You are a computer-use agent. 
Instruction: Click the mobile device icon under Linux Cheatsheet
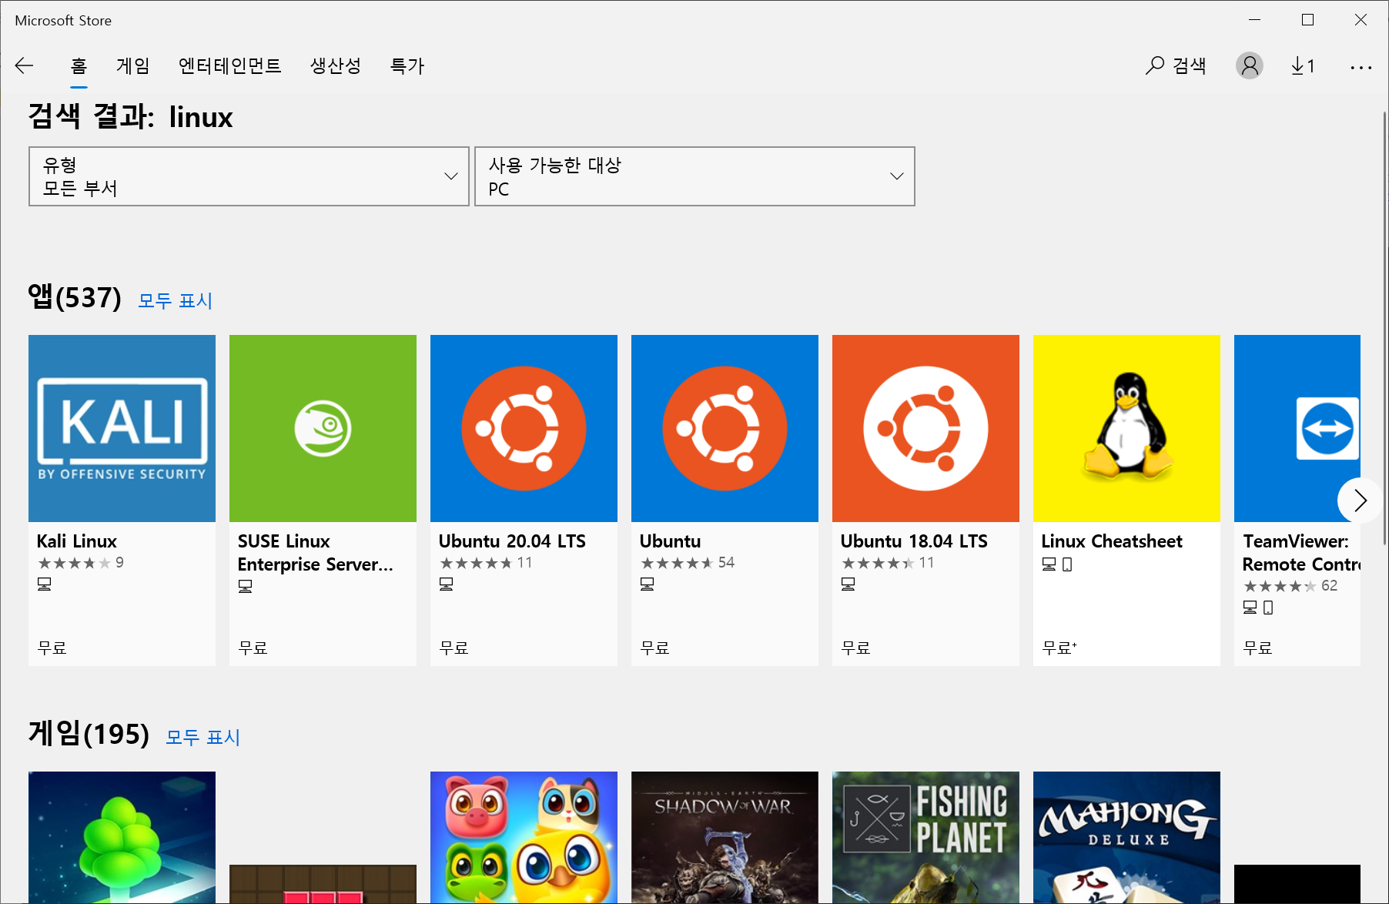pos(1067,564)
